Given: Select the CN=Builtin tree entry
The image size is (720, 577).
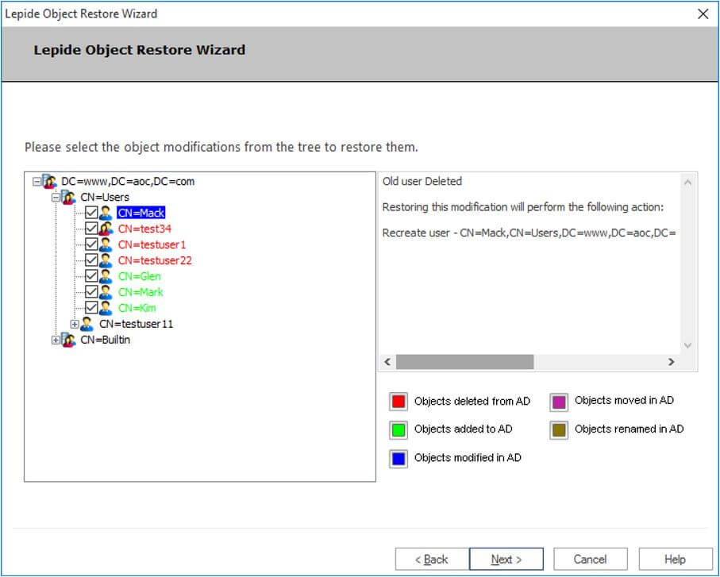Looking at the screenshot, I should tap(105, 340).
